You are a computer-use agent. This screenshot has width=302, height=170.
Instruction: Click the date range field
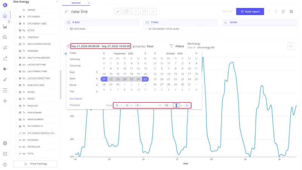(100, 46)
